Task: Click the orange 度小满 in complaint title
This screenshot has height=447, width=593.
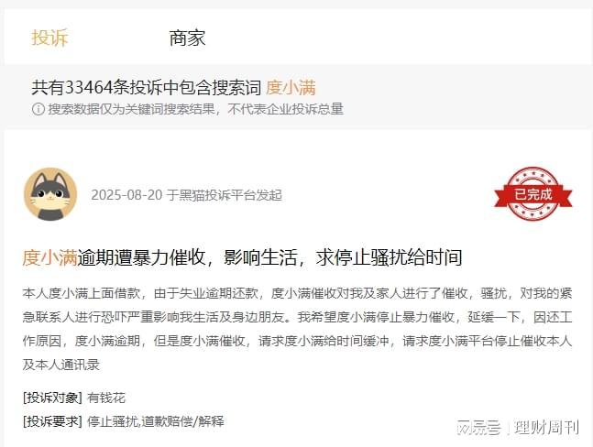Action: point(49,257)
